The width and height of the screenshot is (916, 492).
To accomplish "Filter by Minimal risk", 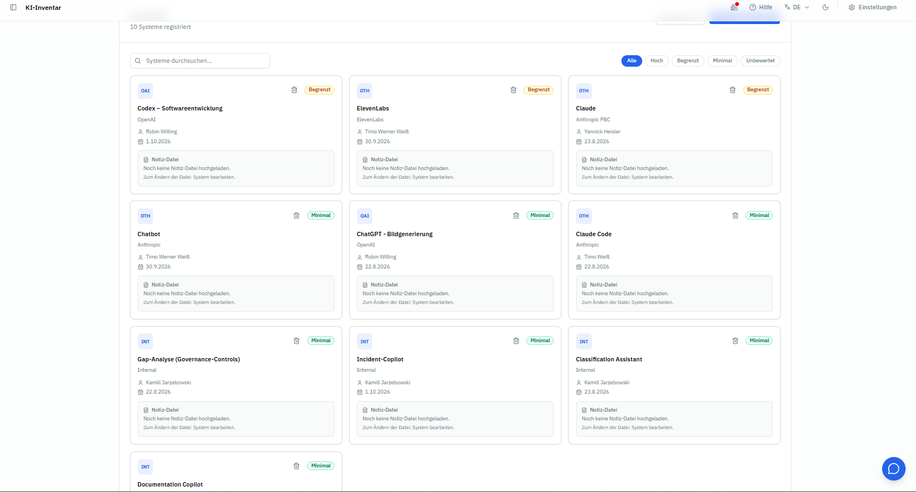I will pos(723,61).
